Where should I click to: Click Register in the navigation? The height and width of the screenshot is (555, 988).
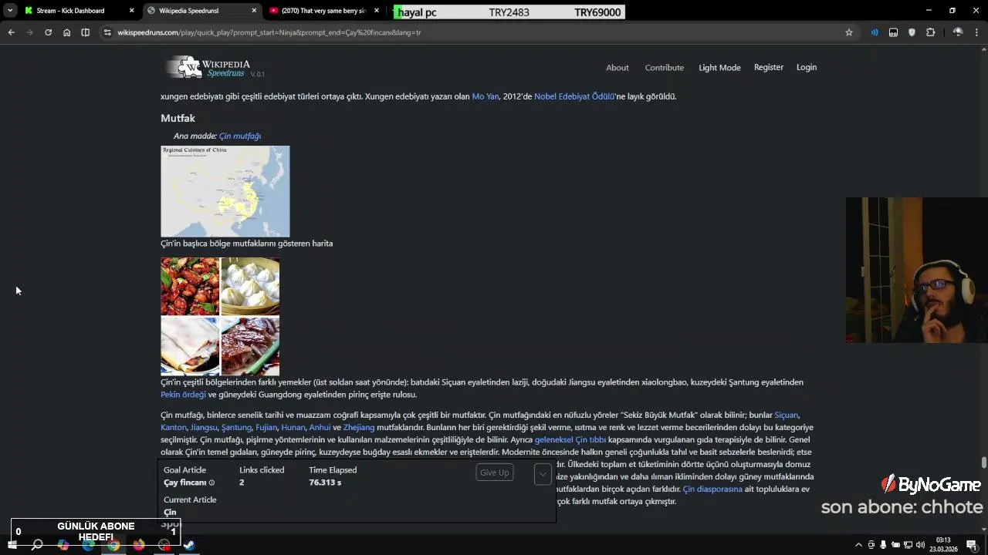click(769, 67)
